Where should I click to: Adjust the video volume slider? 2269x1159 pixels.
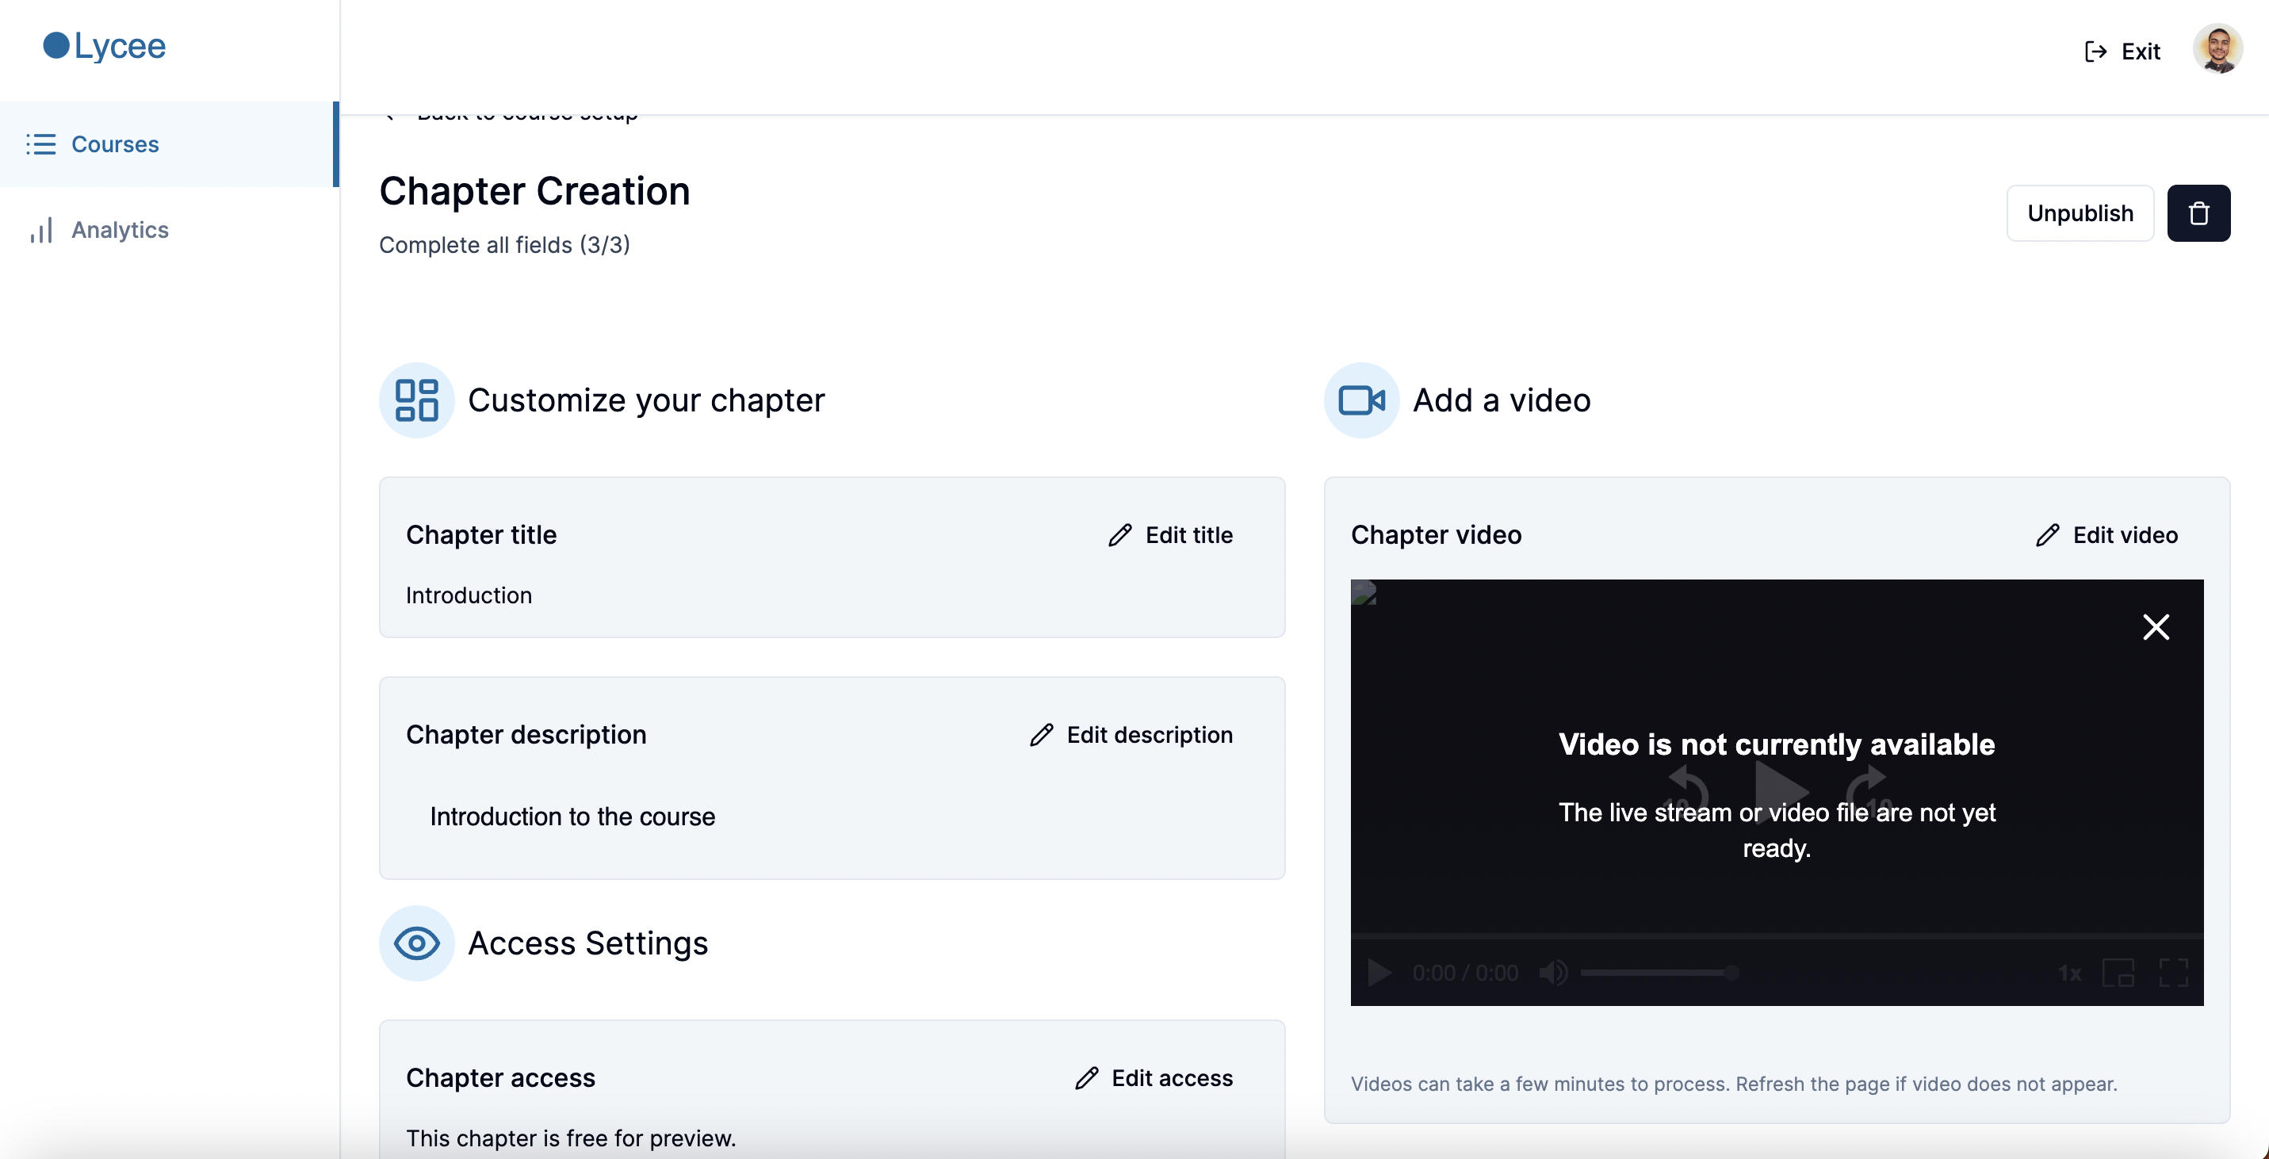coord(1658,973)
